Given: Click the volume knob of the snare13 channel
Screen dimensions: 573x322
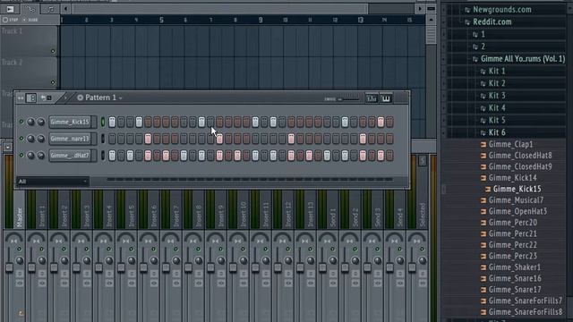Looking at the screenshot, I should pyautogui.click(x=41, y=139).
